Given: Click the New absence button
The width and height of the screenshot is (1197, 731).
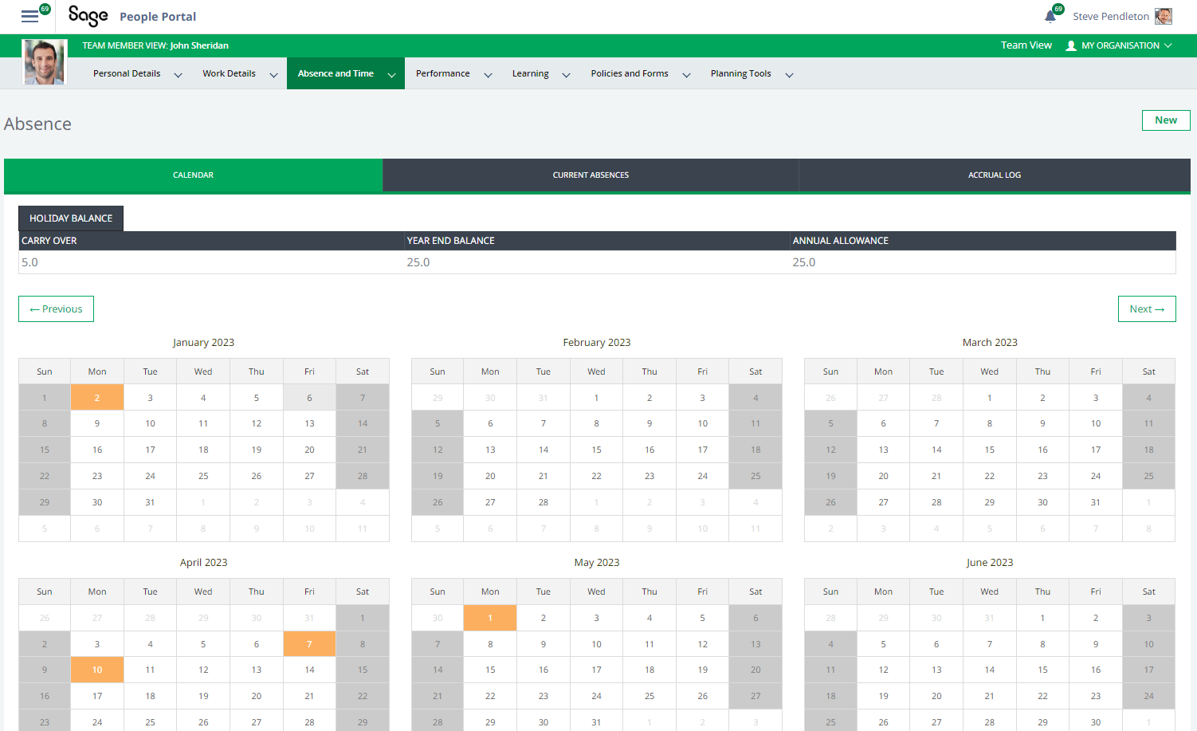Looking at the screenshot, I should 1165,120.
